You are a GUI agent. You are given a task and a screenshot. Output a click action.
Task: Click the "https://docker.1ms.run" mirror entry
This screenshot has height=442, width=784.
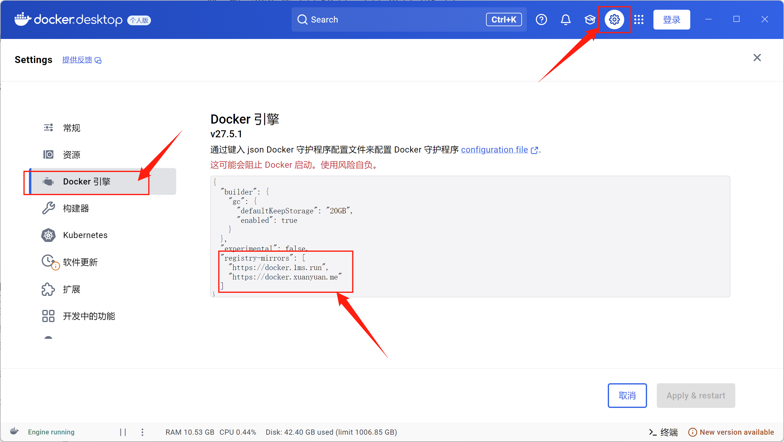[x=278, y=268]
